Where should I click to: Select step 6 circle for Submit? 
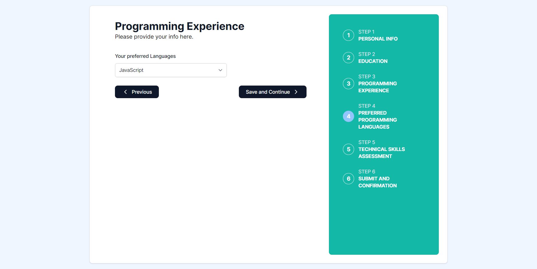[348, 179]
